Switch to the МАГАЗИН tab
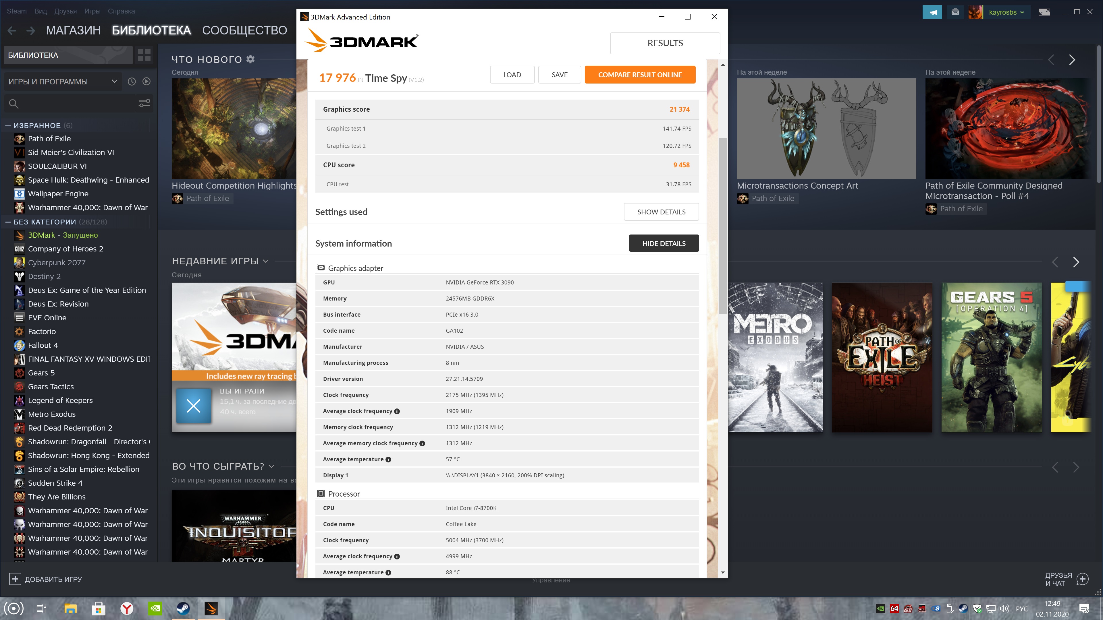 tap(73, 30)
